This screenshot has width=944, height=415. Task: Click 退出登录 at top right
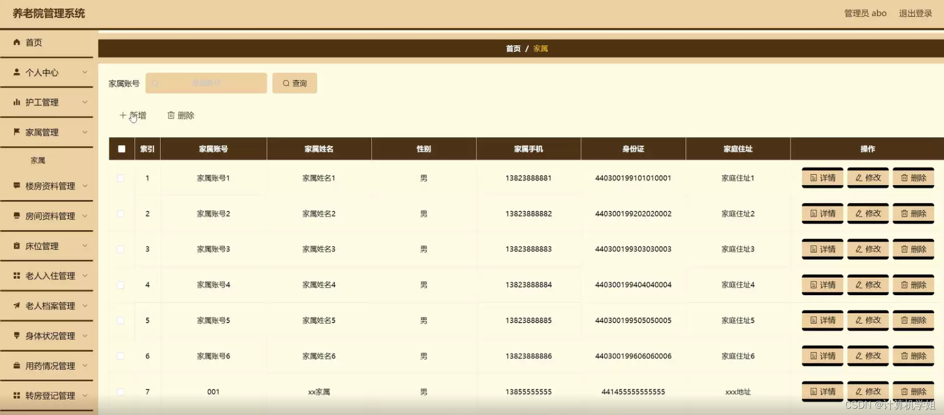pyautogui.click(x=915, y=13)
